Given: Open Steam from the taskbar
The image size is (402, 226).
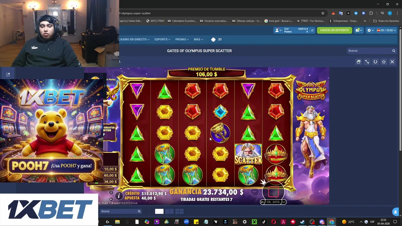Looking at the screenshot, I should (302, 222).
